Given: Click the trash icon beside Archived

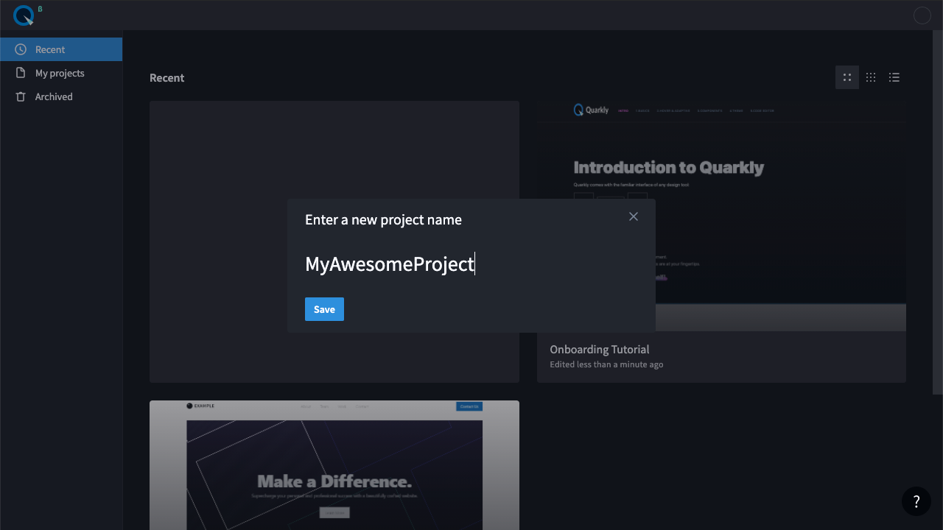Looking at the screenshot, I should pos(21,96).
